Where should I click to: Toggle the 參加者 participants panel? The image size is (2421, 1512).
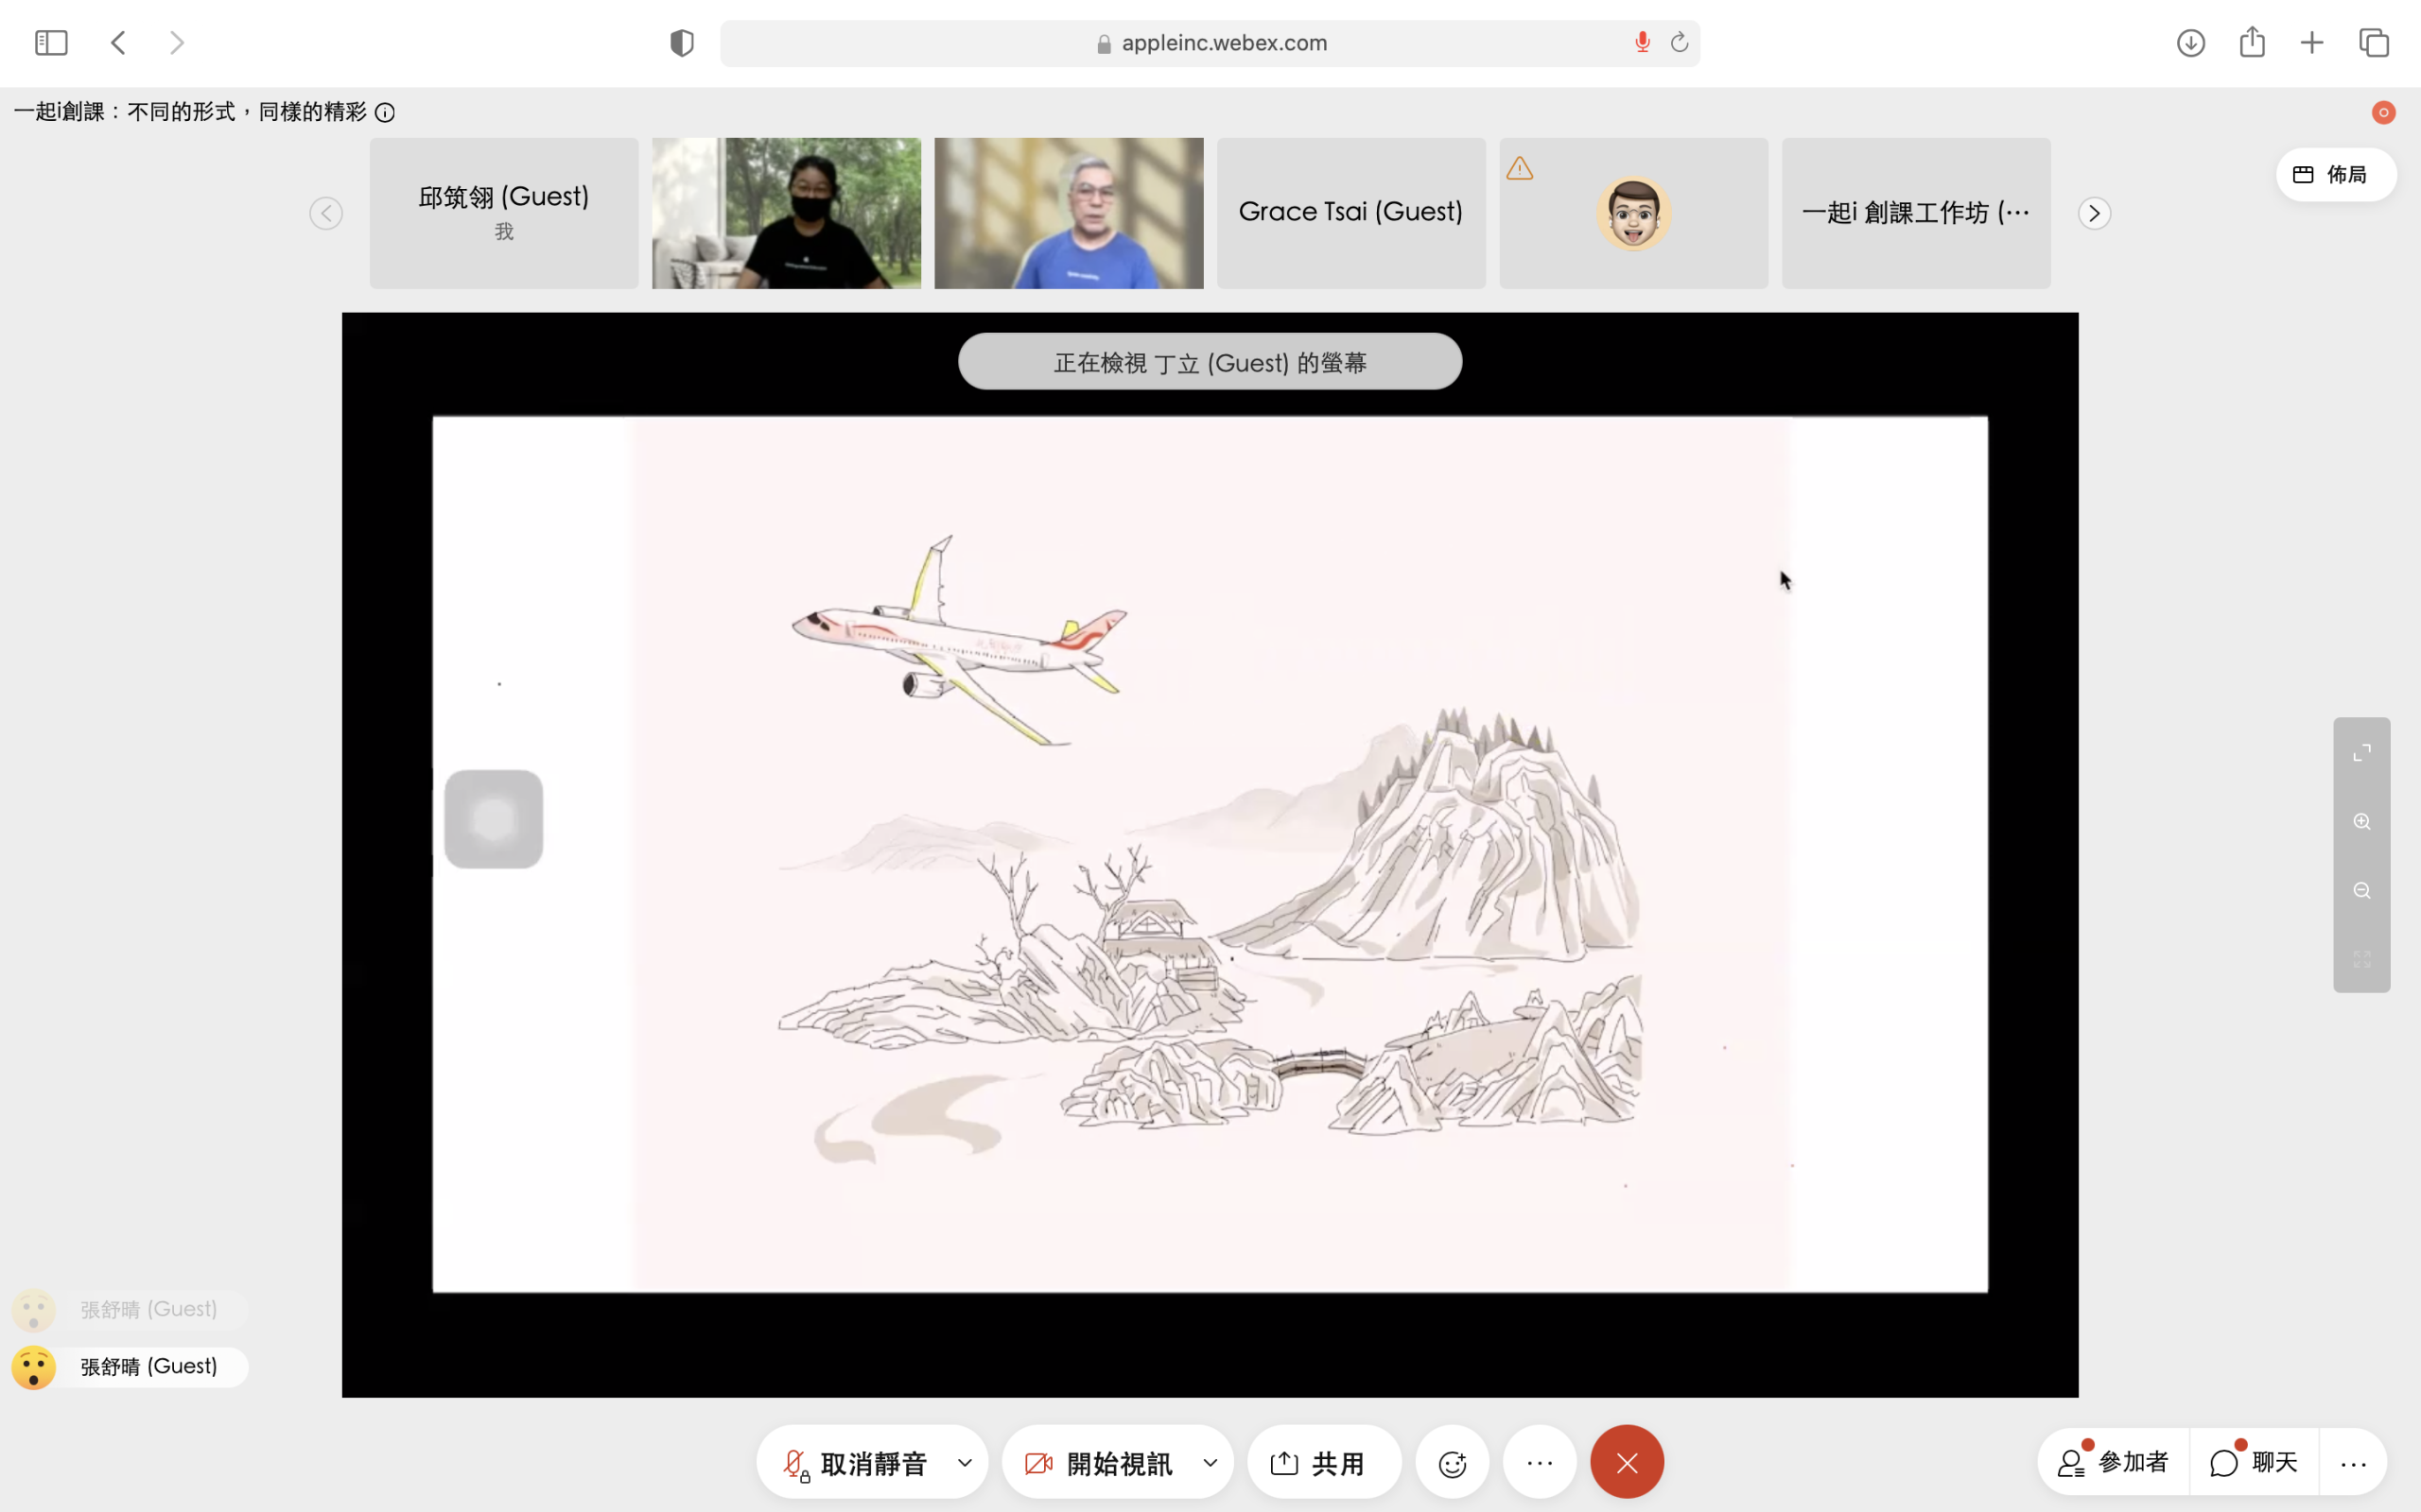(2114, 1463)
